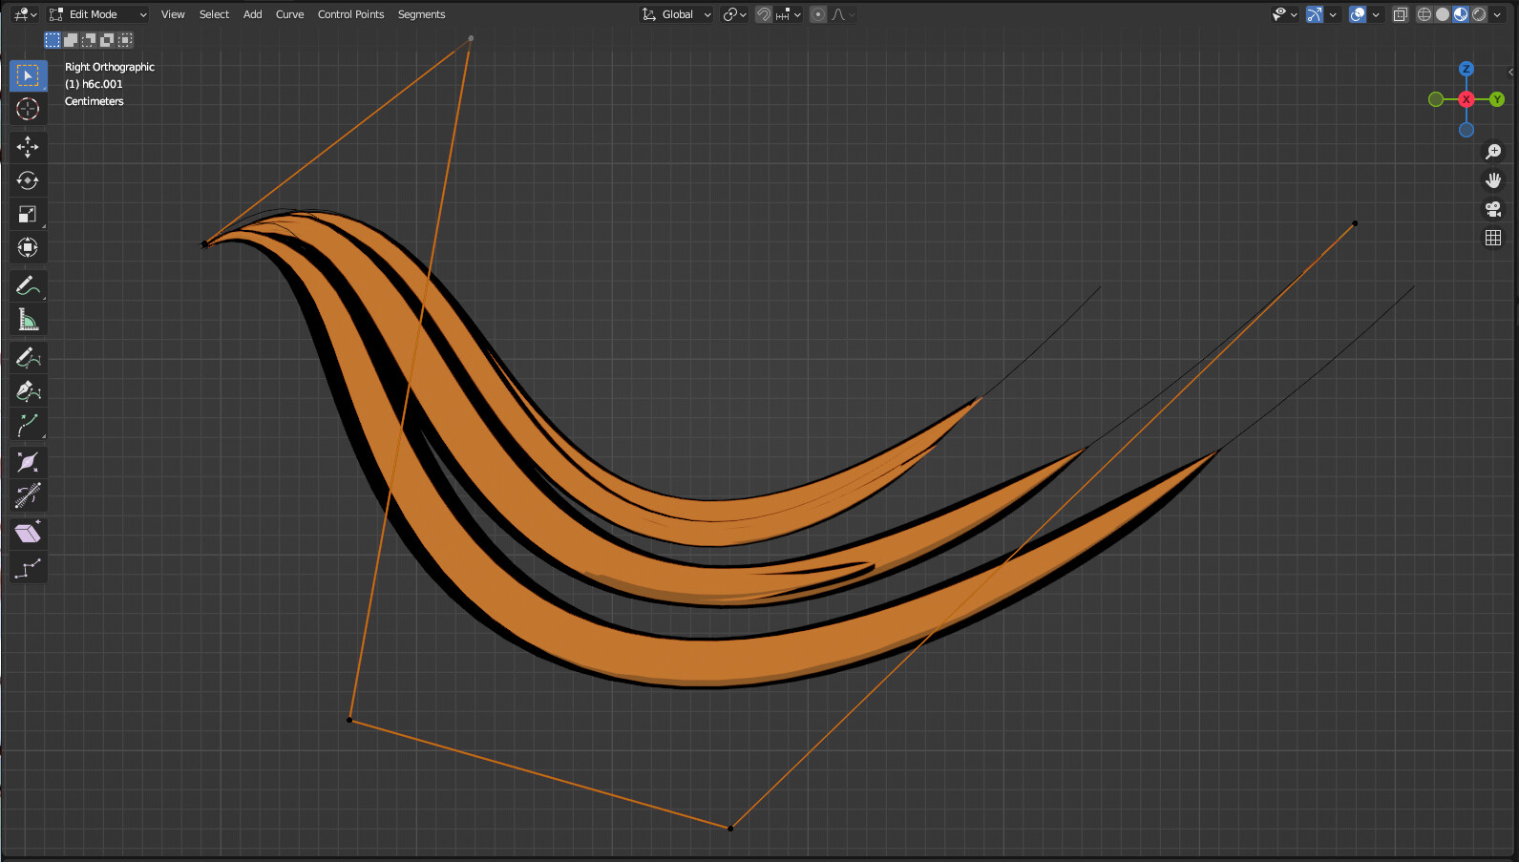Open the Select menu
Screen dimensions: 1519x862
click(x=214, y=14)
